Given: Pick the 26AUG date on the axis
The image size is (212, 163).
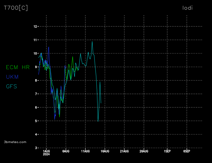Looking at the screenshot, I should [144, 151].
